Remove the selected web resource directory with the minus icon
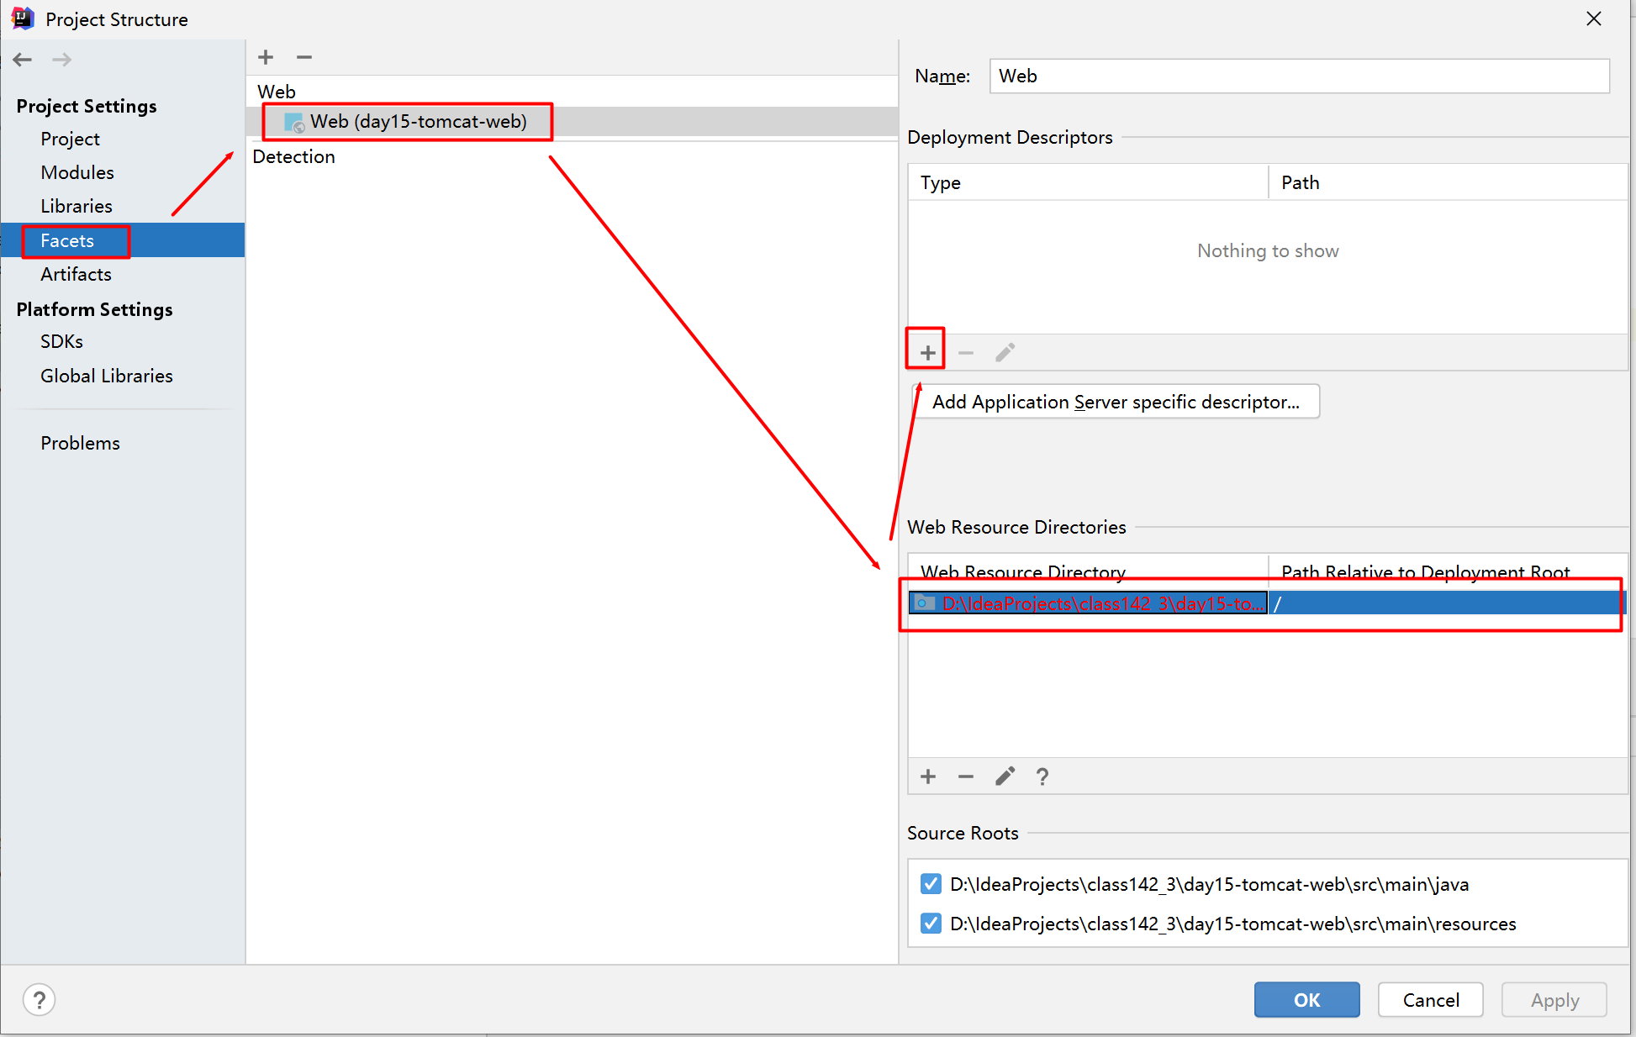This screenshot has width=1636, height=1037. 966,776
